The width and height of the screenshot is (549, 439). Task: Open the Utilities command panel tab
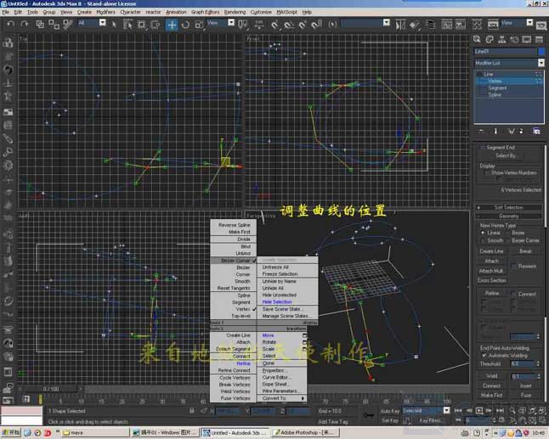539,40
